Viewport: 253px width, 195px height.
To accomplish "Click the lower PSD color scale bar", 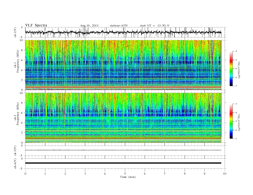I will point(231,121).
